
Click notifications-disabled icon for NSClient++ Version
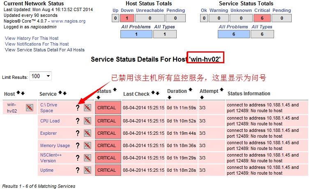(87, 158)
